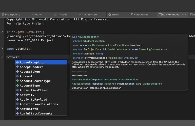Show the Vim Output tab

[x=140, y=15]
